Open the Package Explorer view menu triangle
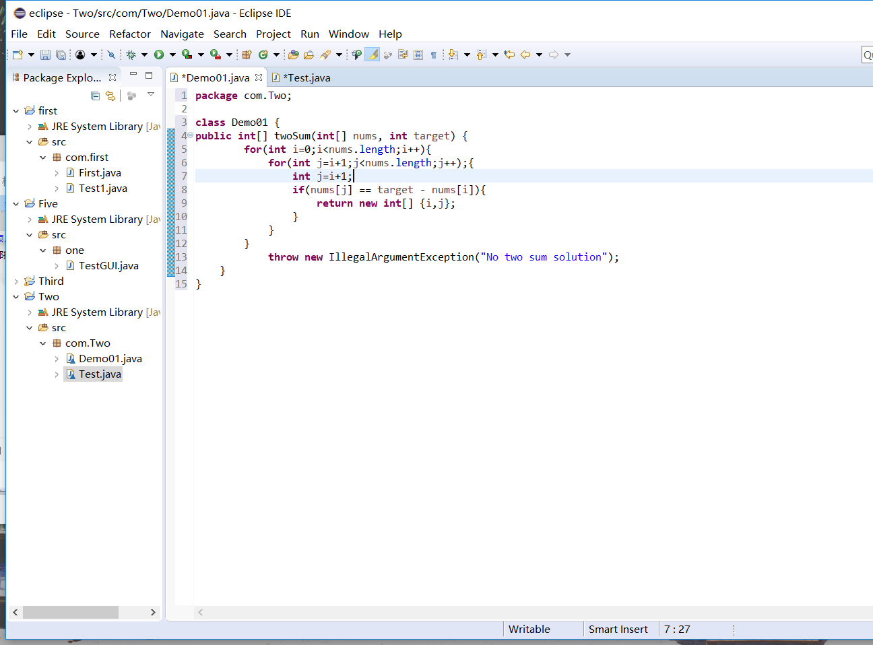The image size is (873, 645). coord(151,94)
